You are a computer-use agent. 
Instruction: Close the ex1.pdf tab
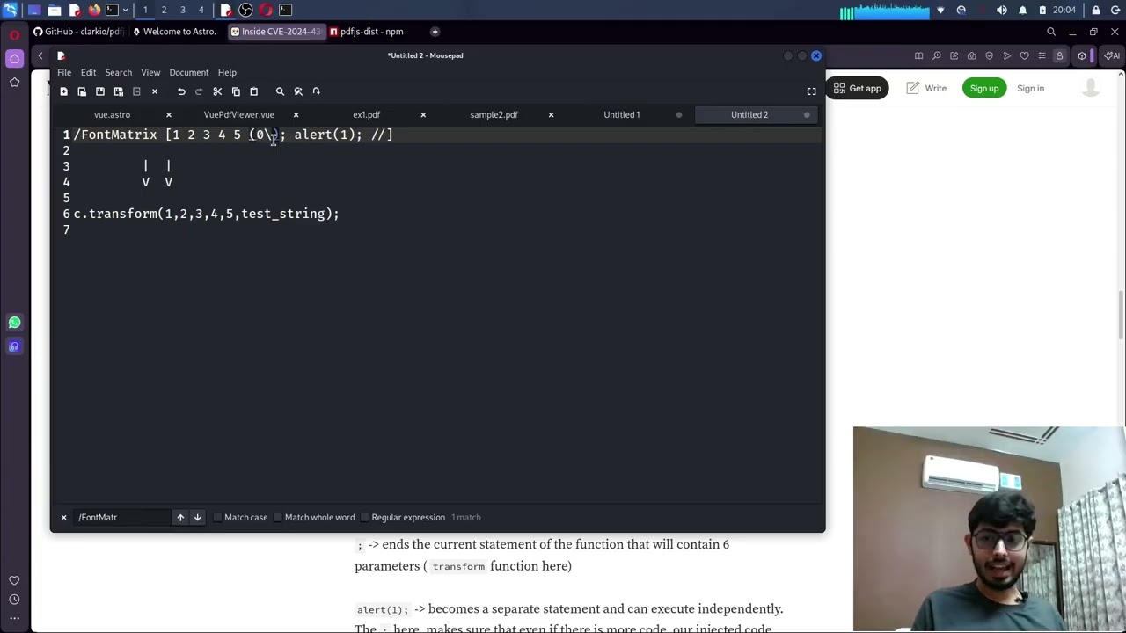[423, 114]
